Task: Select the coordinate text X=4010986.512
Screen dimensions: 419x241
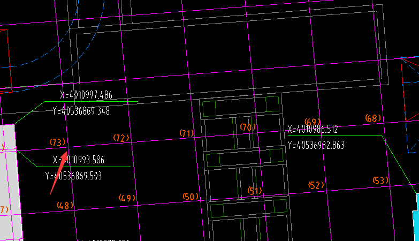Action: pyautogui.click(x=313, y=129)
